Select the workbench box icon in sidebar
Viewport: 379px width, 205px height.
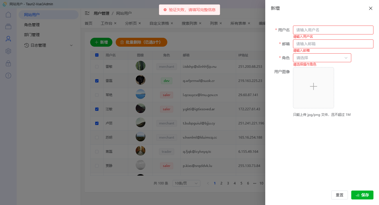8,26
